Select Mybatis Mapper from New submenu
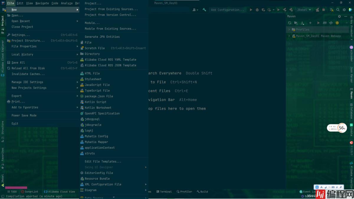Screen dimensions: 354x199 coord(96,142)
